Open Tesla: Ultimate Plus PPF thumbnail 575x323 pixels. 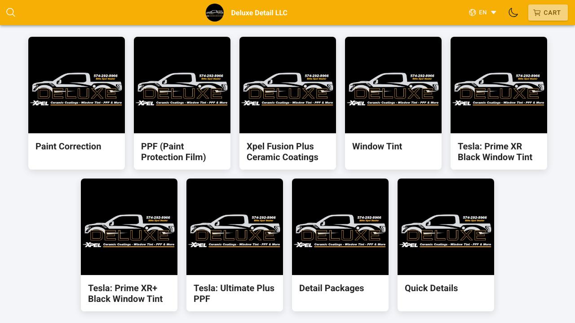(234, 227)
